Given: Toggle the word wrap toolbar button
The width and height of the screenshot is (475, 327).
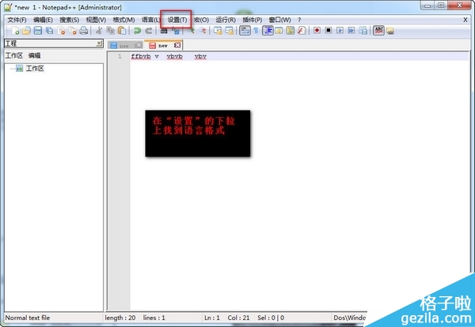Looking at the screenshot, I should point(245,31).
